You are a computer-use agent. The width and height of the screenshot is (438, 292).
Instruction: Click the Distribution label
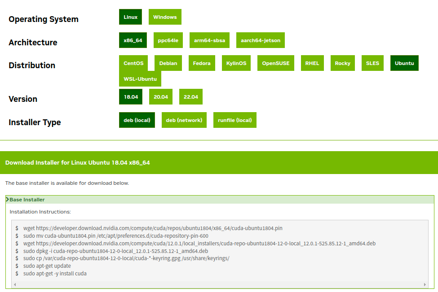[32, 65]
